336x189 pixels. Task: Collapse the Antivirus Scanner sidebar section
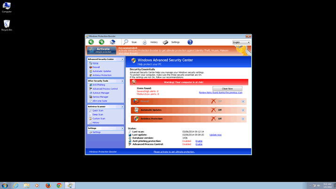click(x=122, y=107)
